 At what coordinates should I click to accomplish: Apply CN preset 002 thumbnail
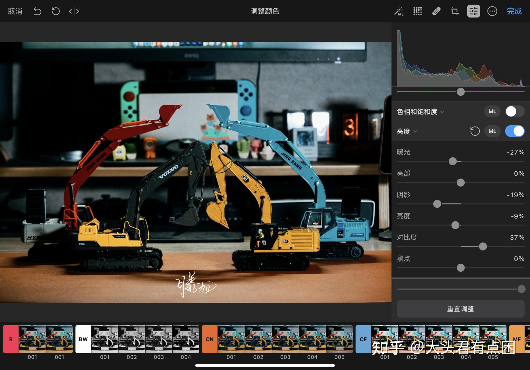258,339
